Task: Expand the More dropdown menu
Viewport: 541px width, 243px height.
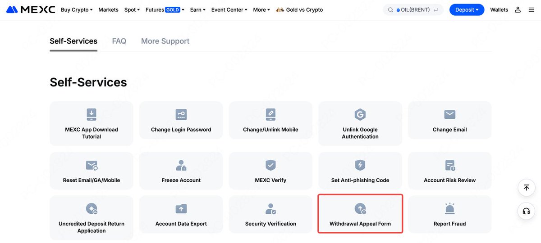Action: point(261,10)
